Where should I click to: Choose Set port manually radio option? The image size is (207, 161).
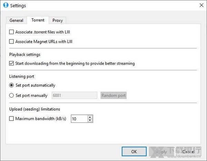11,95
